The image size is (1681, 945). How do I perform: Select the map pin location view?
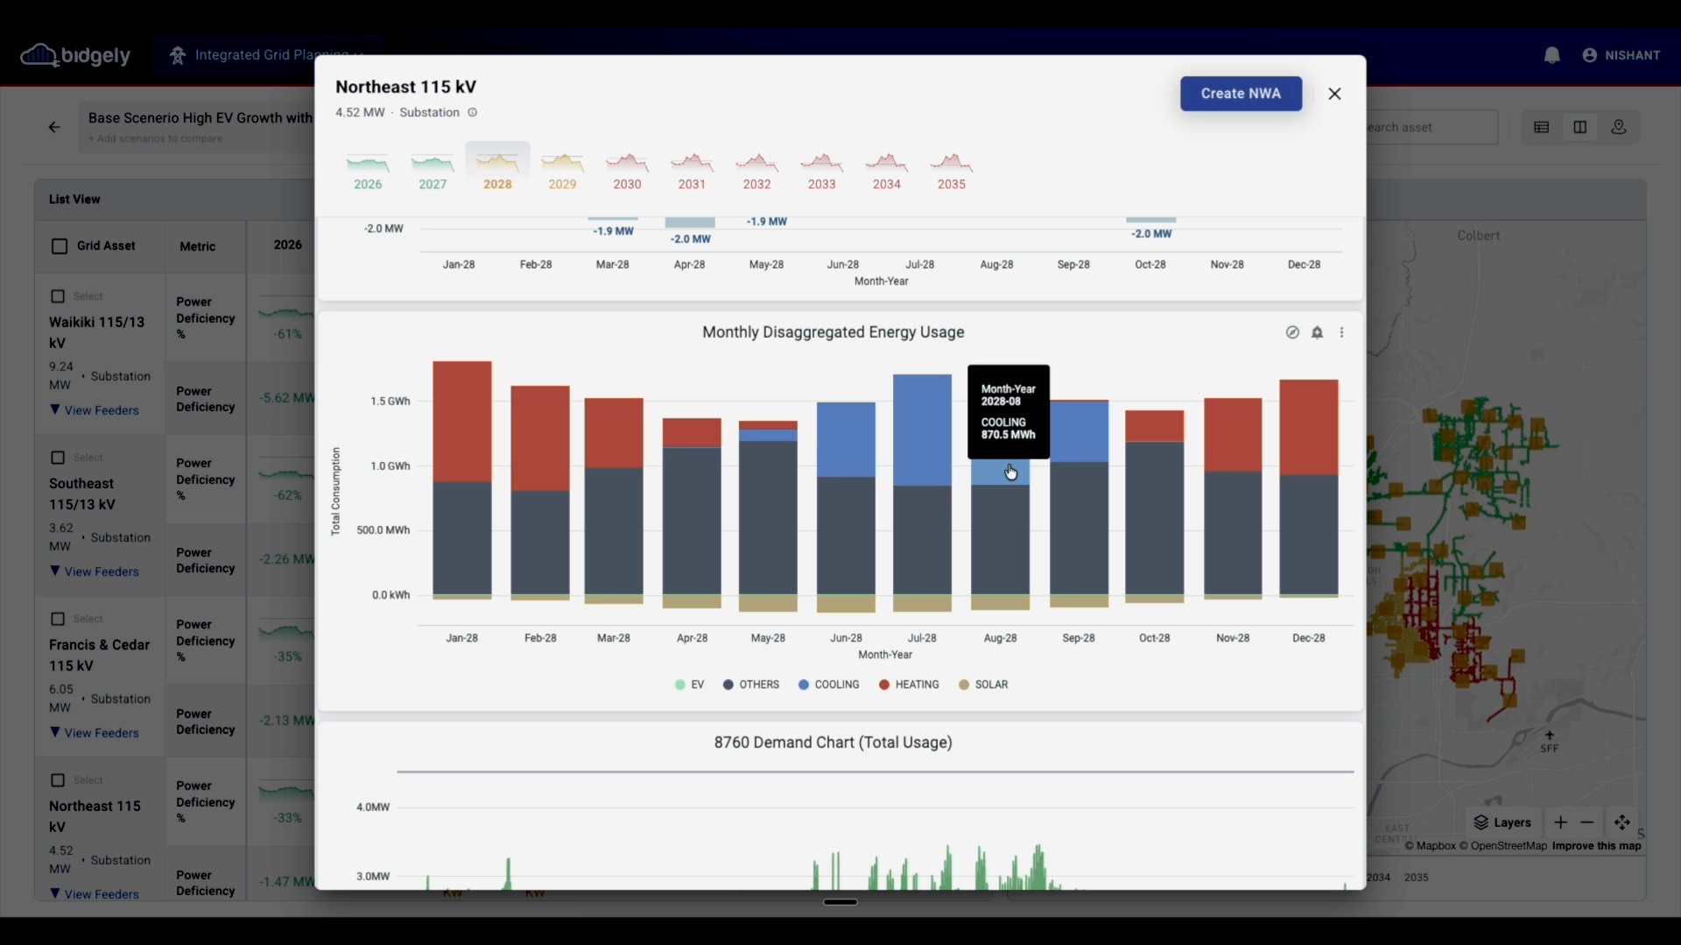(1619, 127)
